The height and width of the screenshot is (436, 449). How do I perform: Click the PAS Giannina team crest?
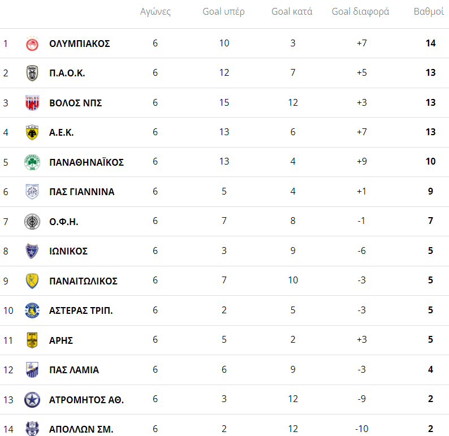point(32,192)
